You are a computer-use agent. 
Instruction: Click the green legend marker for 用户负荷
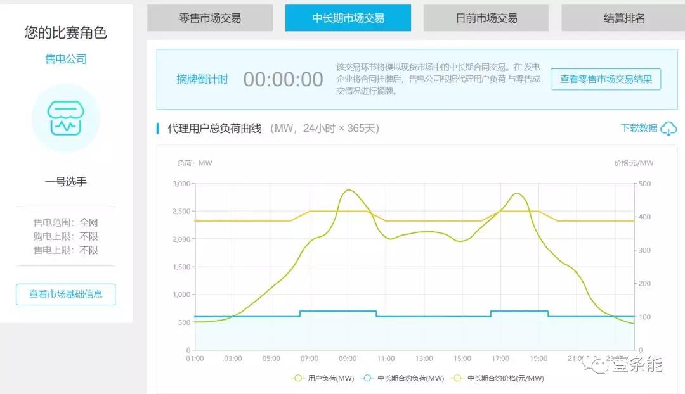(298, 378)
